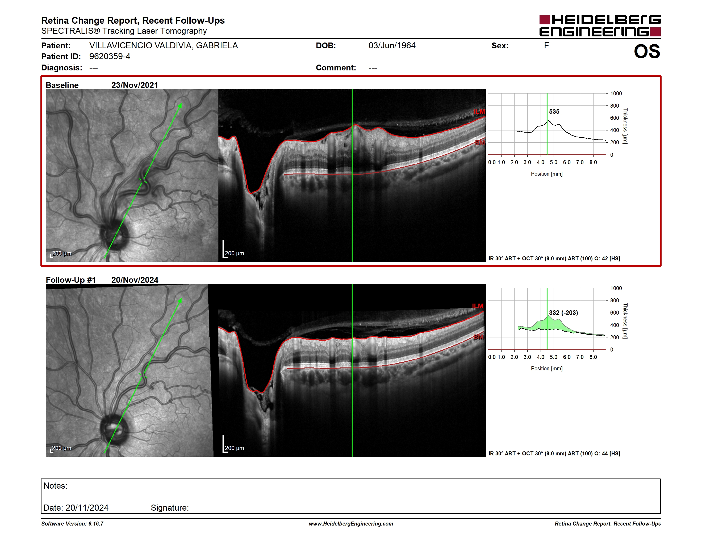Click the BM label on the follow-up B-scan
This screenshot has height=542, width=702.
[478, 337]
